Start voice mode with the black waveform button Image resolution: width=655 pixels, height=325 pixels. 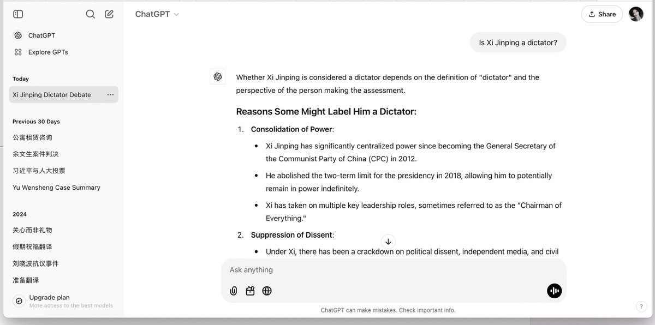[554, 291]
